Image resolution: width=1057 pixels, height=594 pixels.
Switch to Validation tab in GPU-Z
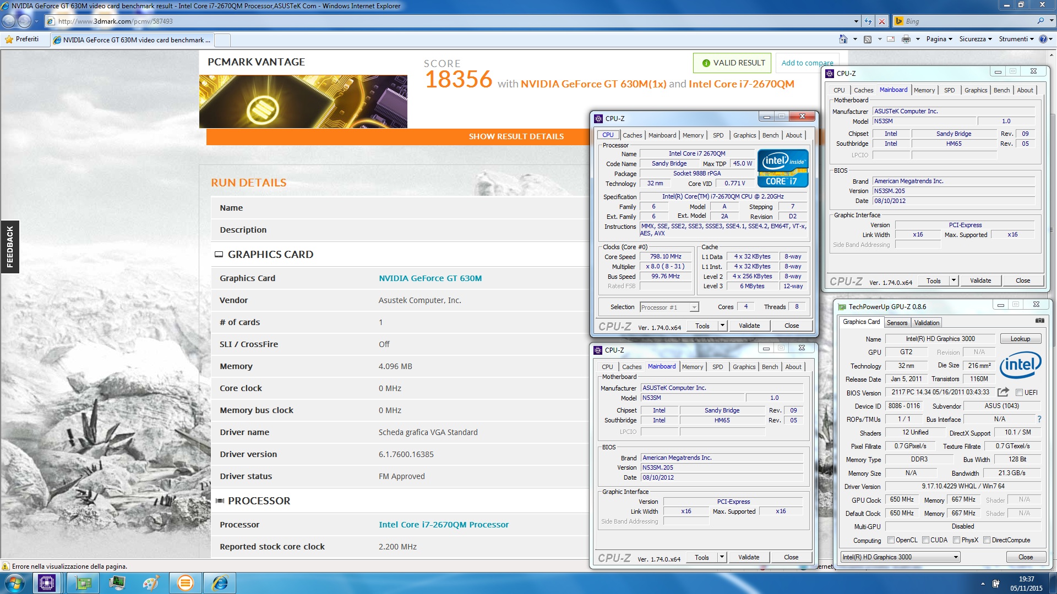[x=927, y=323]
